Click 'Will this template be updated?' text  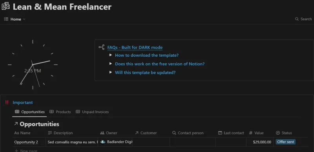[145, 72]
